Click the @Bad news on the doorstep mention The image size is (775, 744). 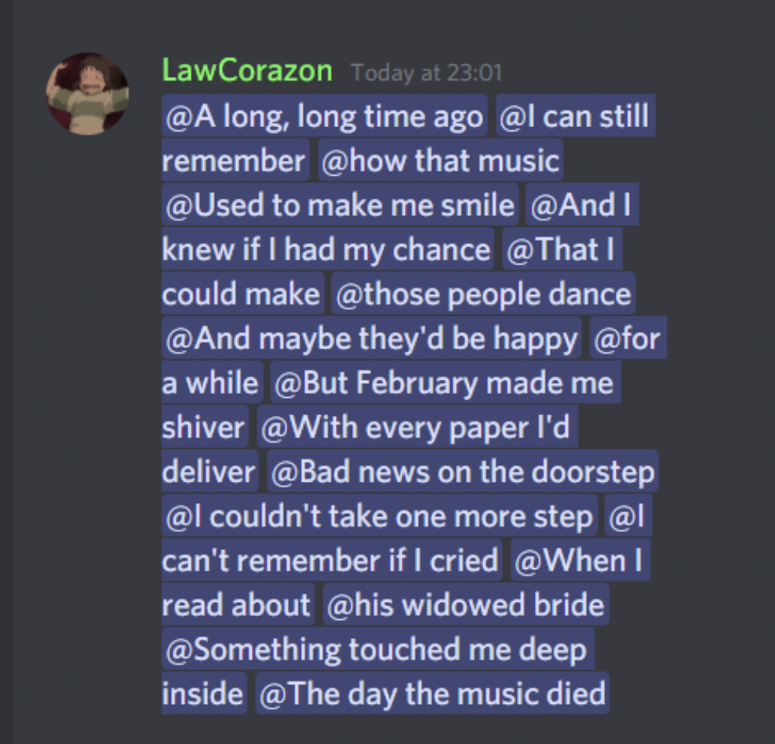tap(463, 472)
